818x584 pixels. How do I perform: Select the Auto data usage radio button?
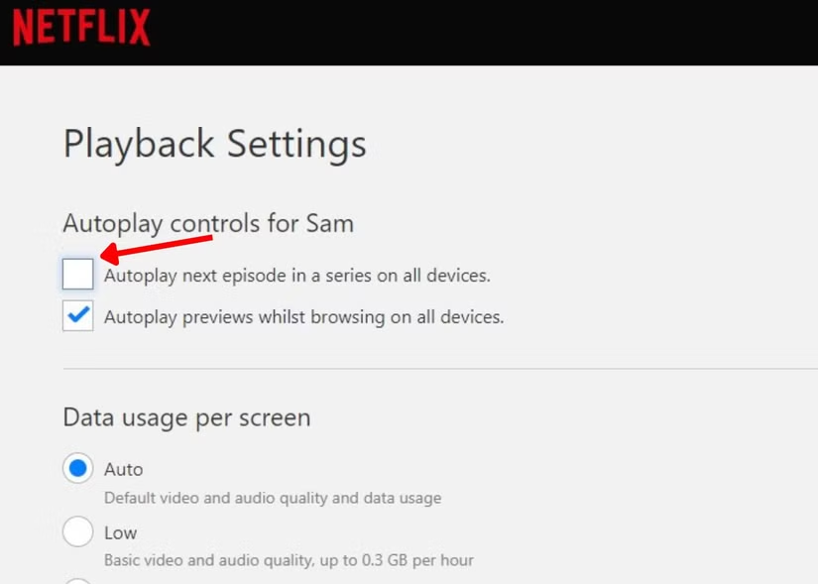78,469
